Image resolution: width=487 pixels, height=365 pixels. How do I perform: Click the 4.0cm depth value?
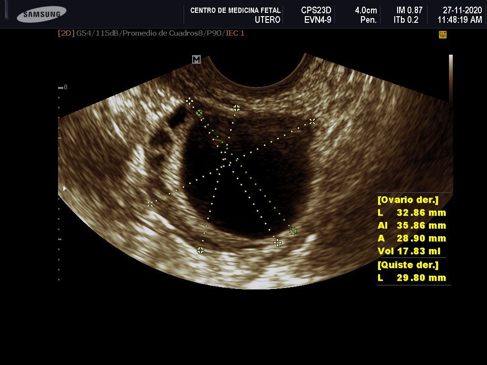point(366,10)
